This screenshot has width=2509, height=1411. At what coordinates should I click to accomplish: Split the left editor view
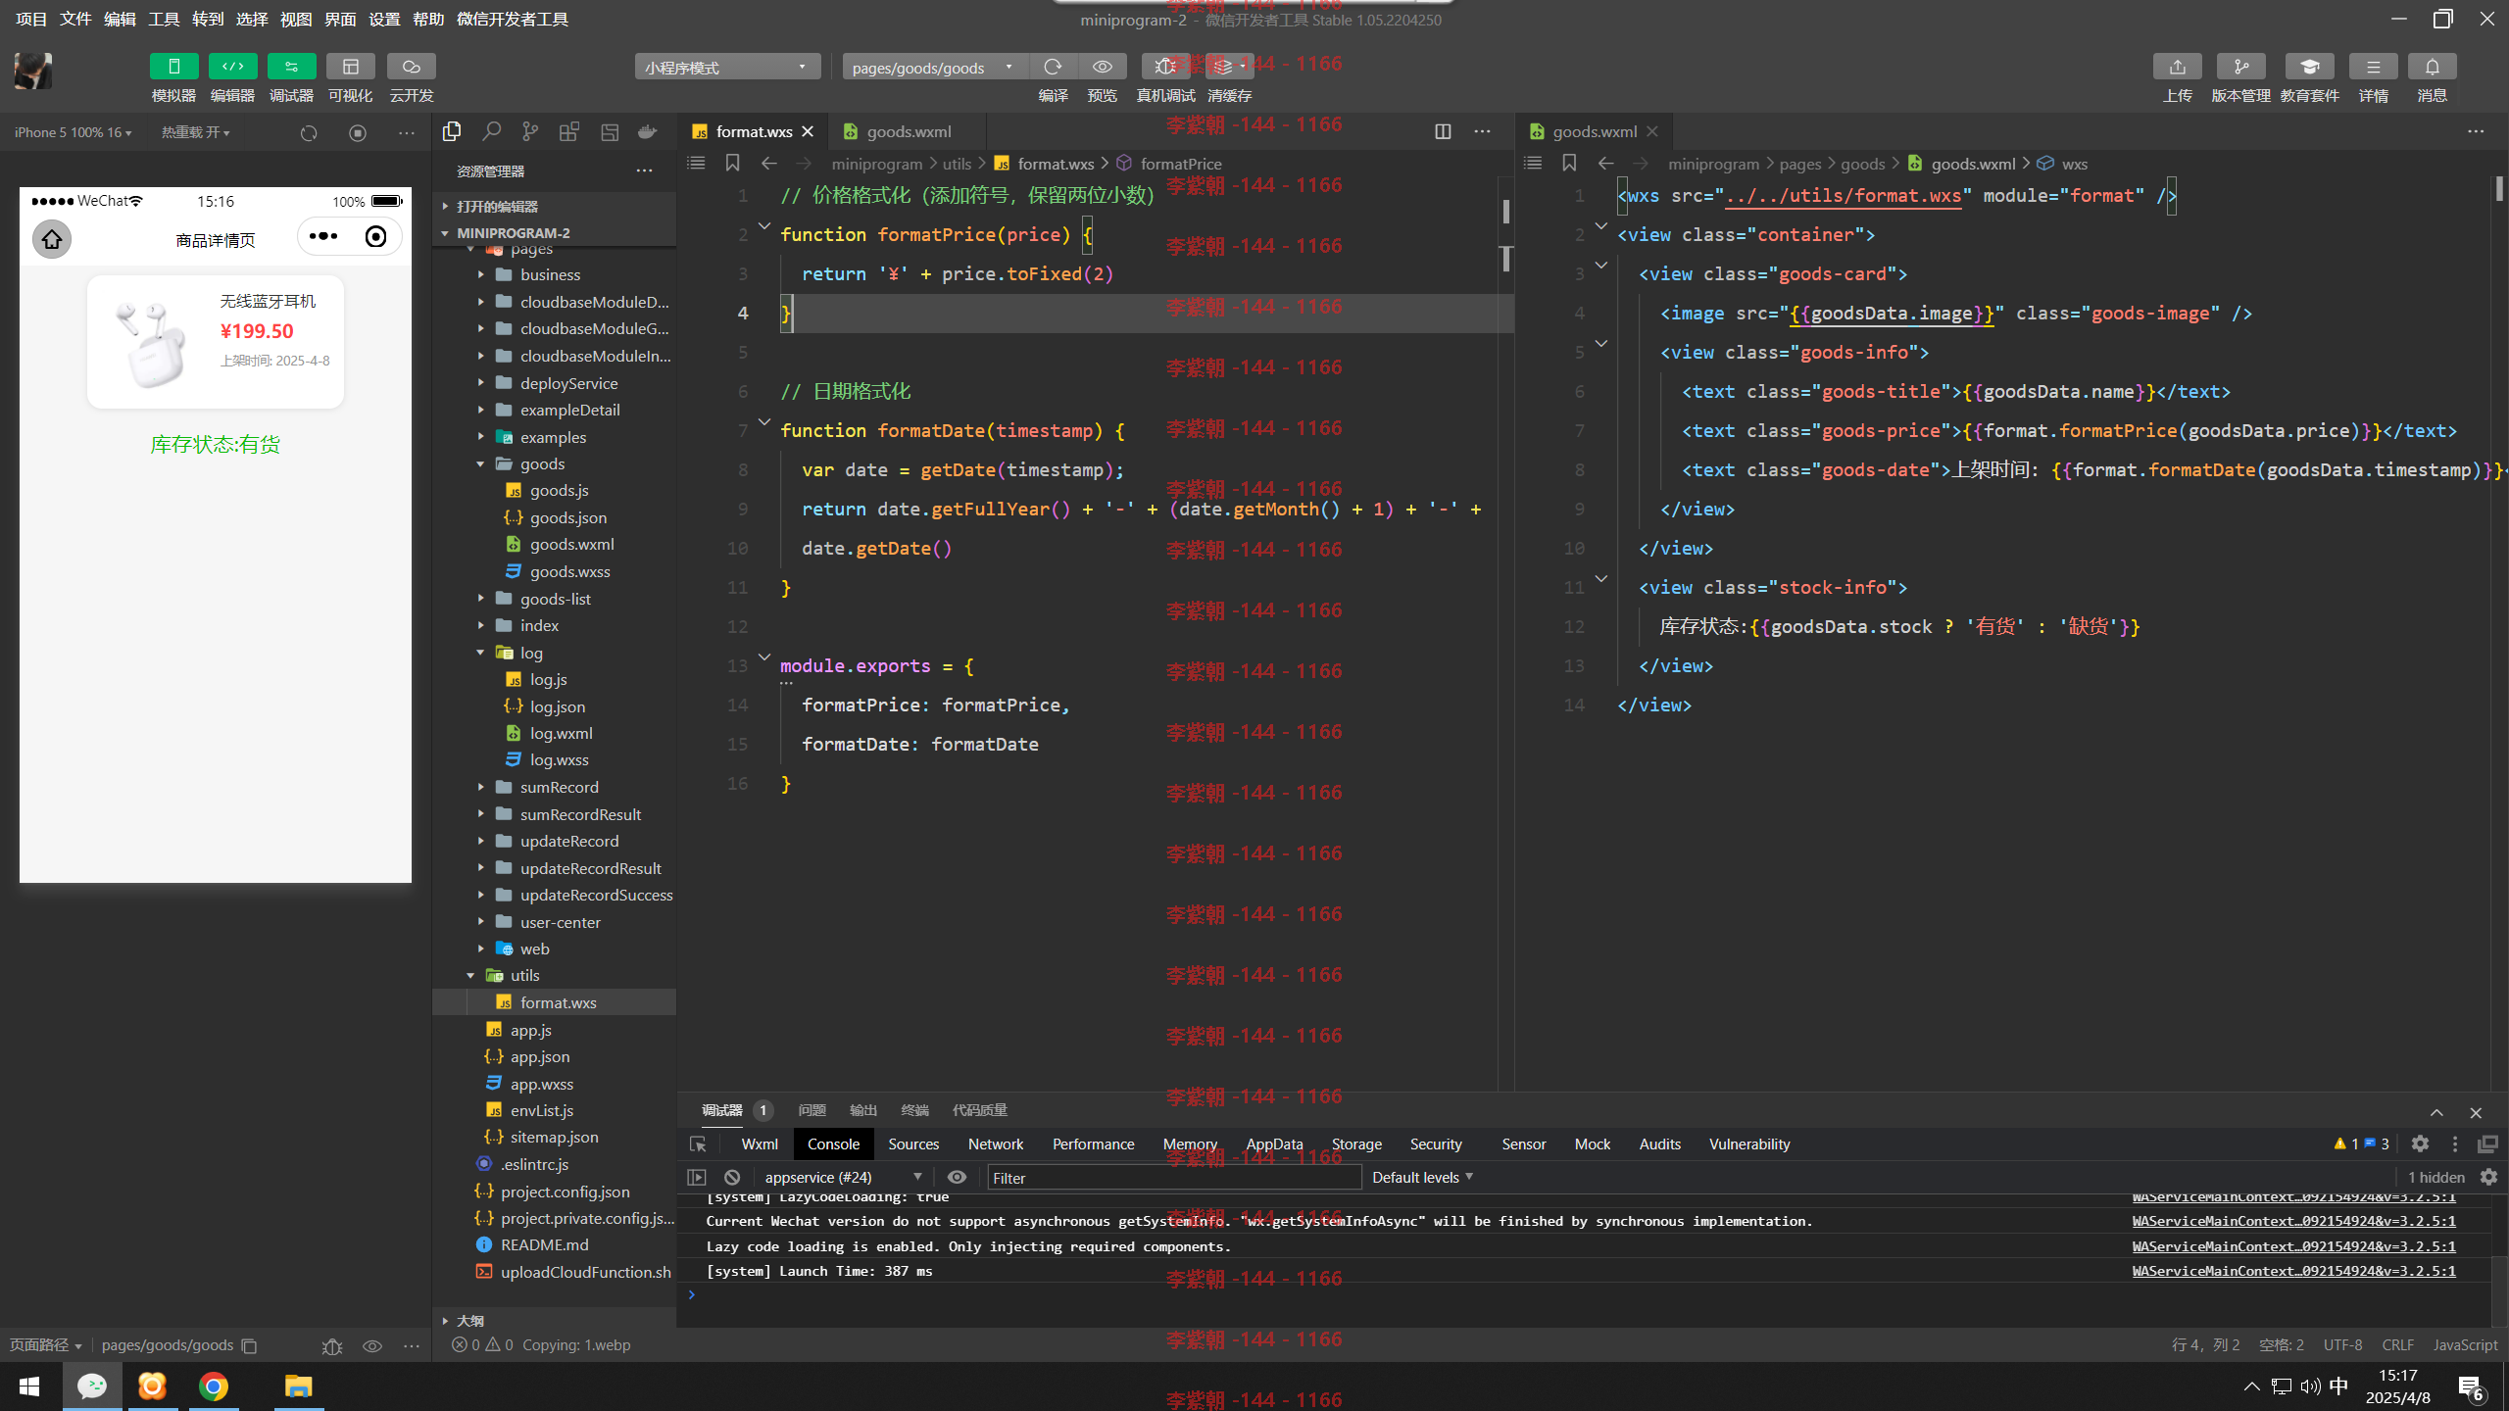1443,131
